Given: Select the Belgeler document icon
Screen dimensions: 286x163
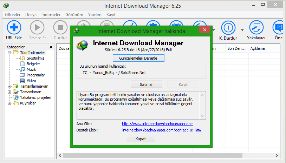Looking at the screenshot, I should pyautogui.click(x=22, y=64).
